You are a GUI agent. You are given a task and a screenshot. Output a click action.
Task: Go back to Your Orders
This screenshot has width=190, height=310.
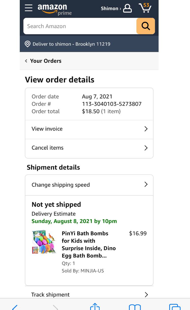click(43, 61)
